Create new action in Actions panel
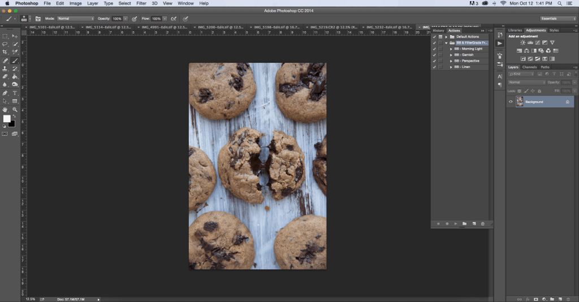The image size is (579, 302). click(473, 224)
